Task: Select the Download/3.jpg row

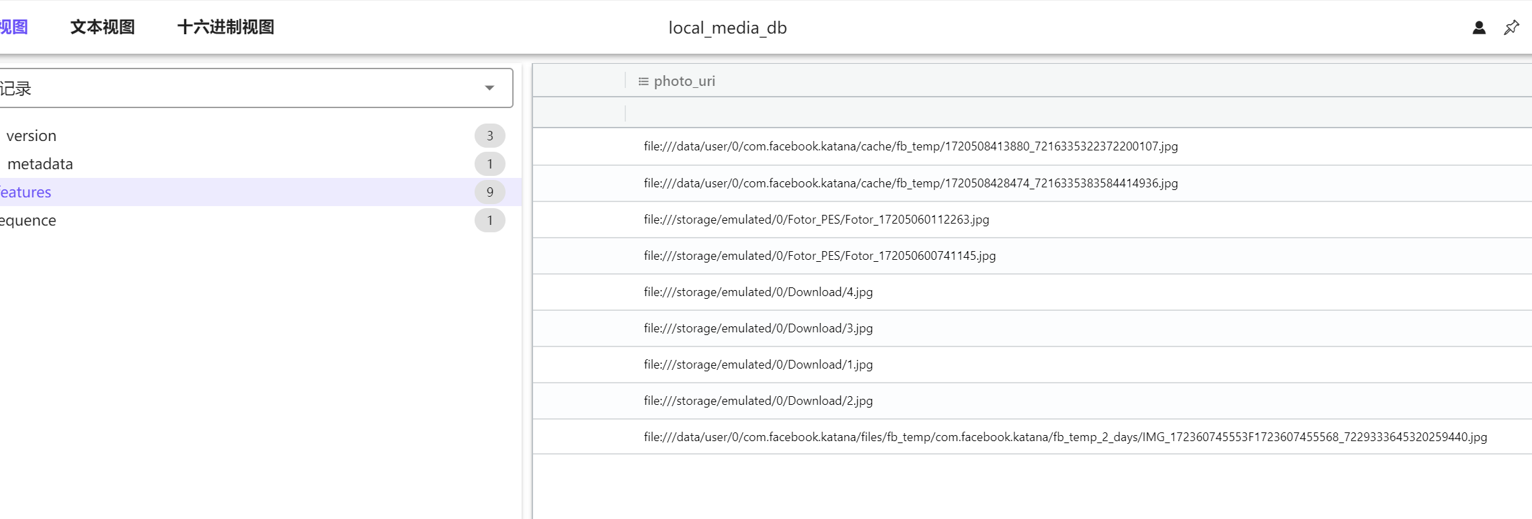Action: pyautogui.click(x=1033, y=328)
